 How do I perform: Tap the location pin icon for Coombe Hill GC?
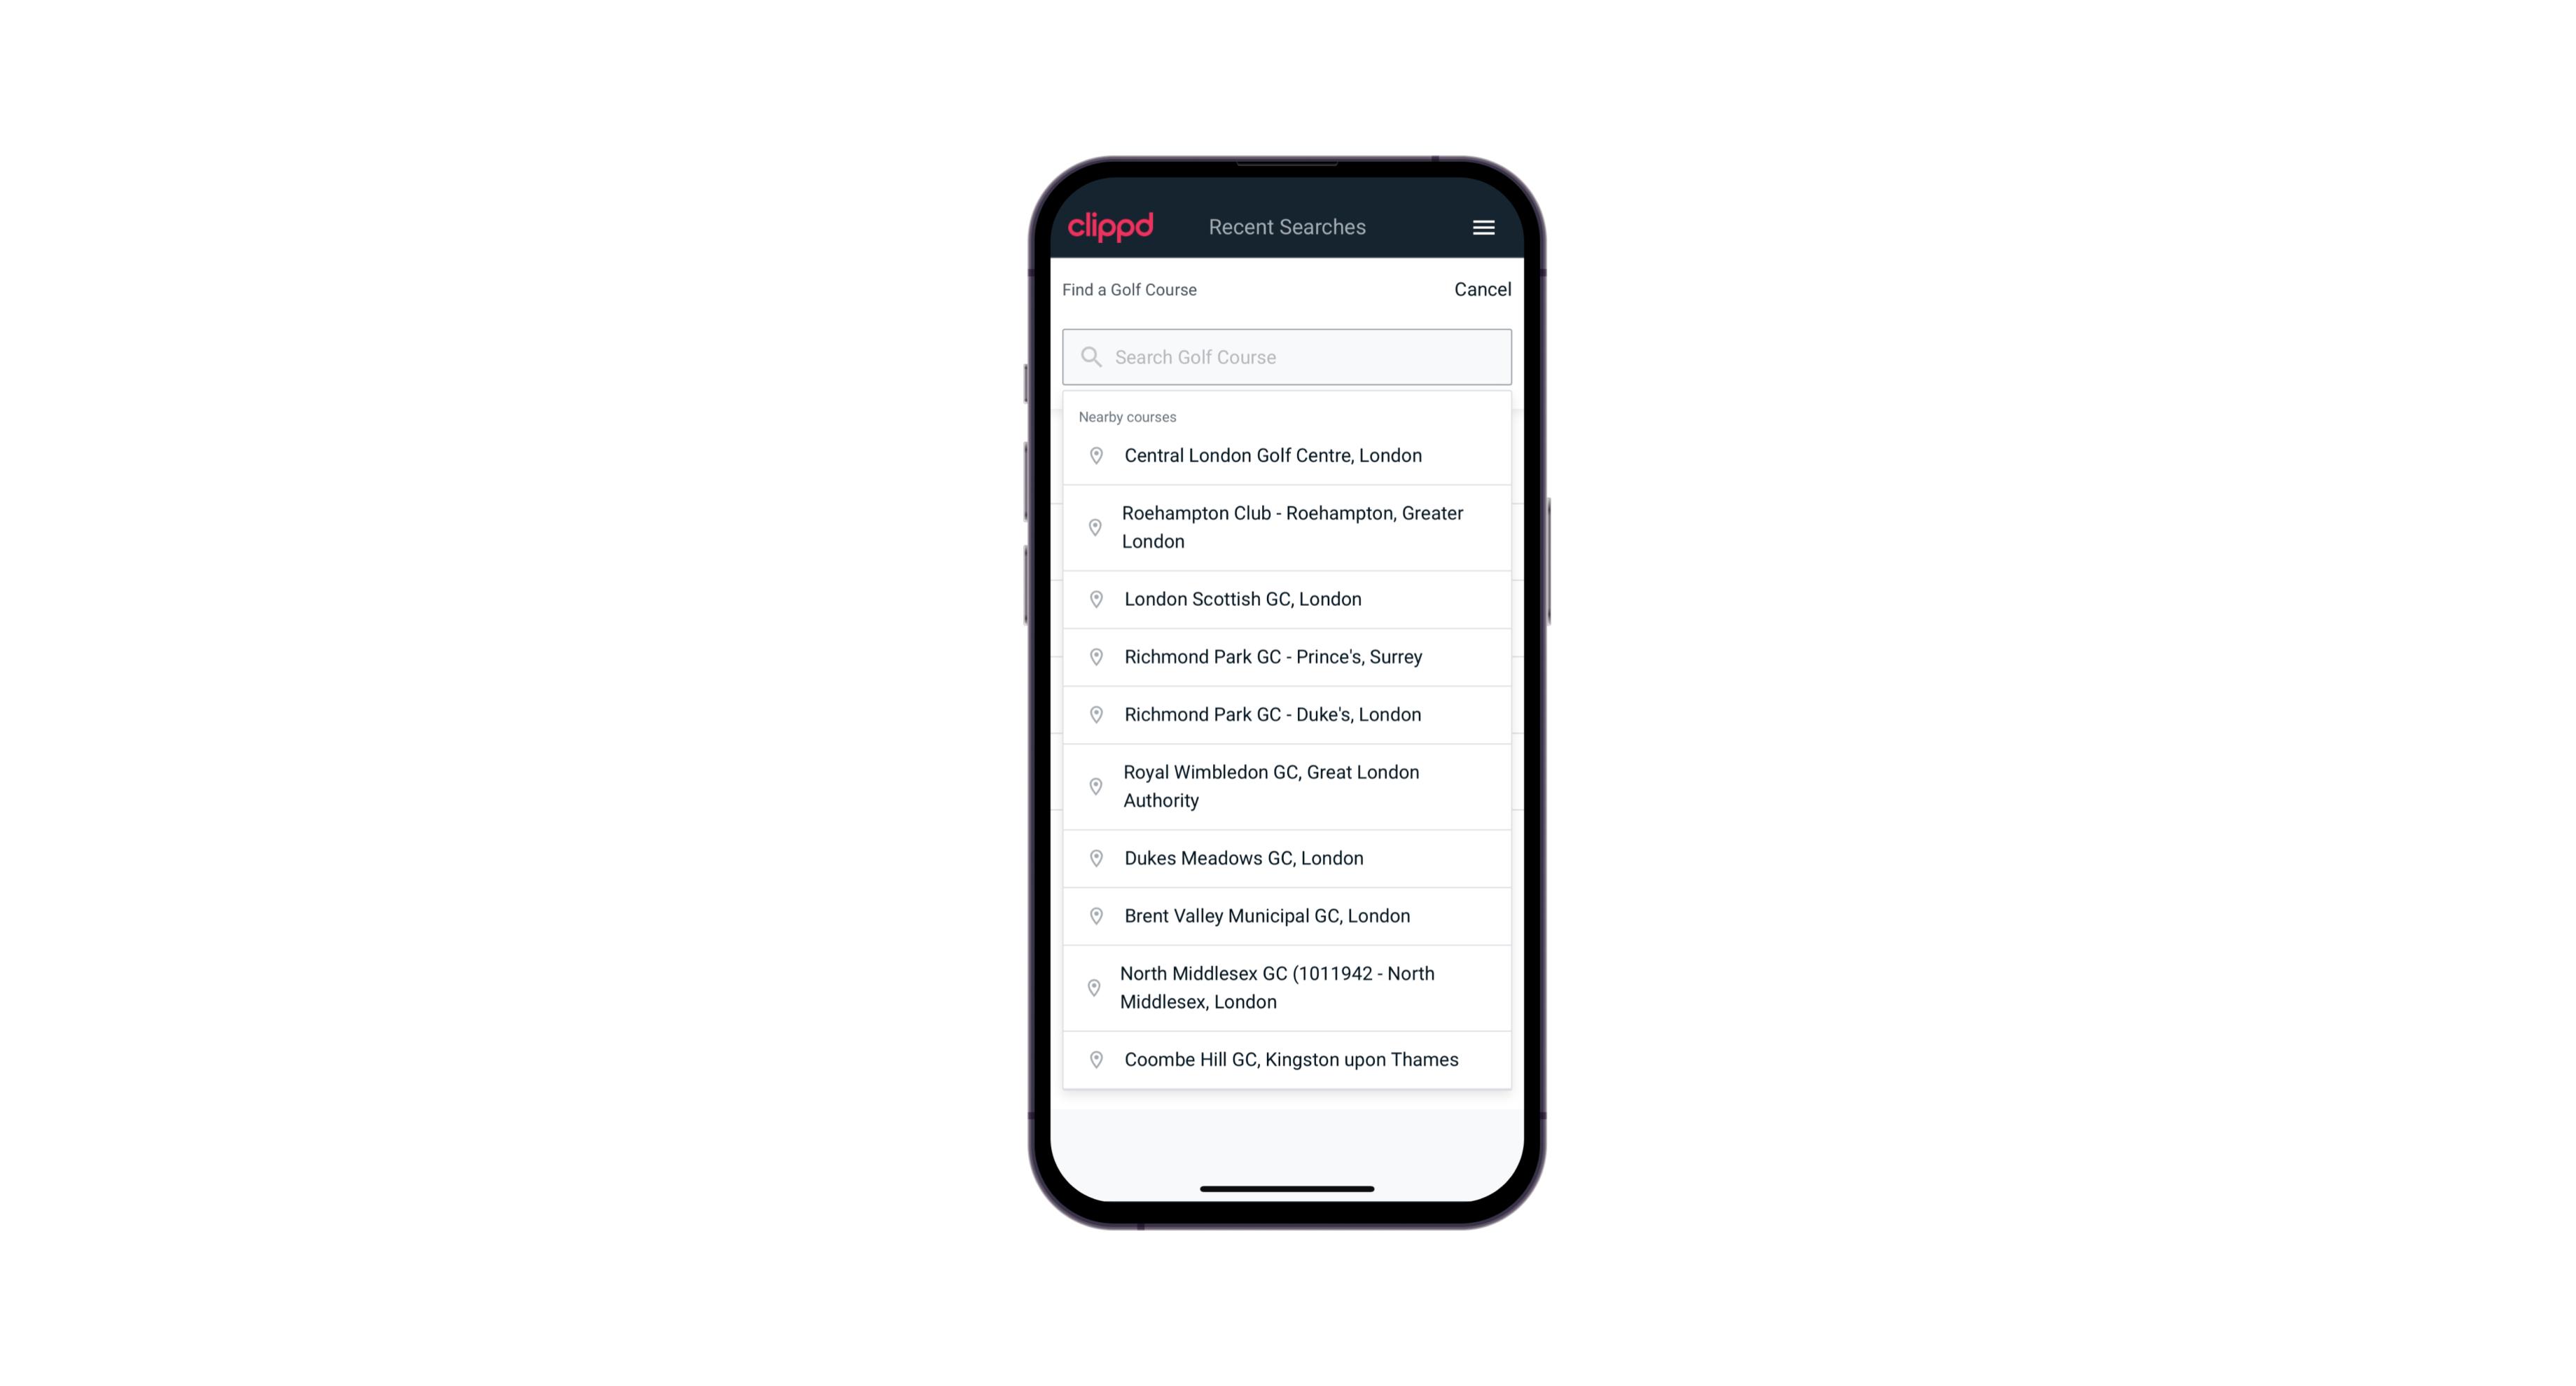(x=1093, y=1058)
